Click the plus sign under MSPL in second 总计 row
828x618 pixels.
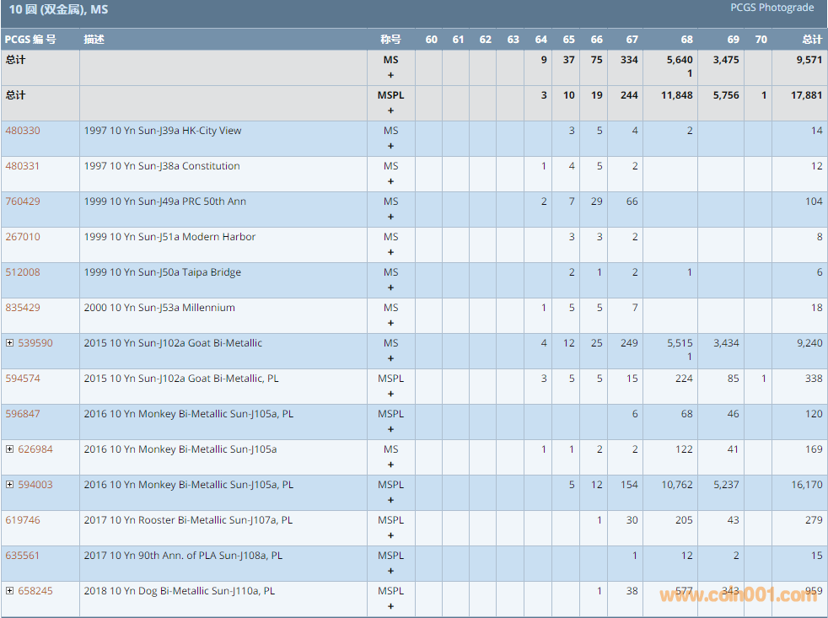(390, 110)
